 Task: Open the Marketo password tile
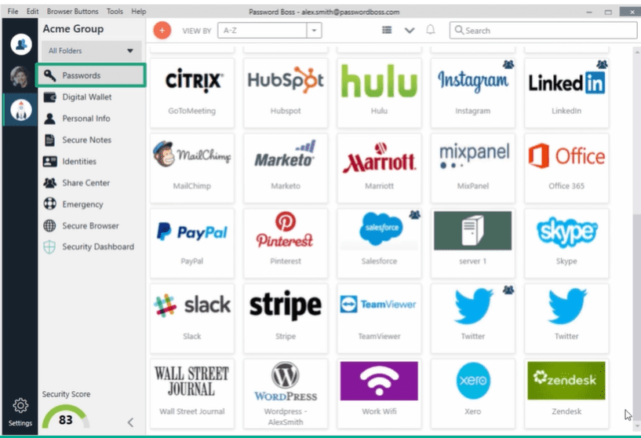tap(286, 168)
